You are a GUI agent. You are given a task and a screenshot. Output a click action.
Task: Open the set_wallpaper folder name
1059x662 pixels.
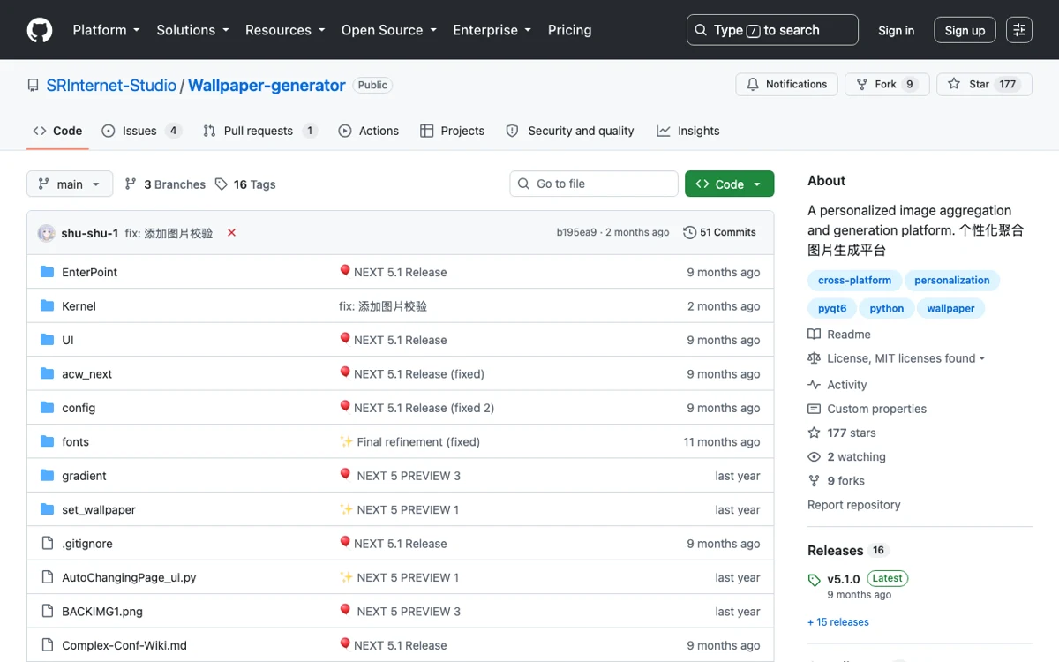99,510
